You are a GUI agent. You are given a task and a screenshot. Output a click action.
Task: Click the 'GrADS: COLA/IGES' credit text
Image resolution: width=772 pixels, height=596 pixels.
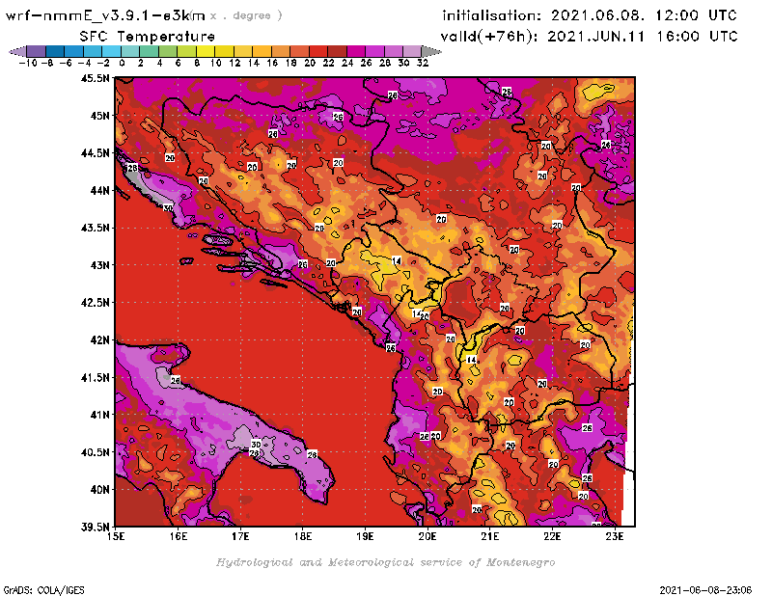(43, 589)
